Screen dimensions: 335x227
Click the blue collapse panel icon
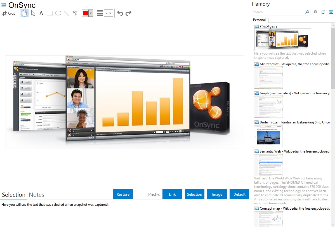click(331, 12)
